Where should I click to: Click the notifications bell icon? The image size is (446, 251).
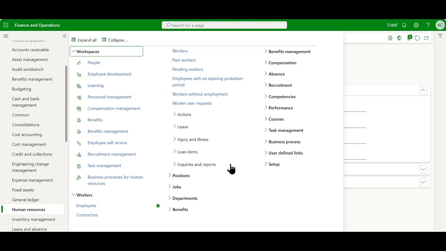[x=404, y=25]
